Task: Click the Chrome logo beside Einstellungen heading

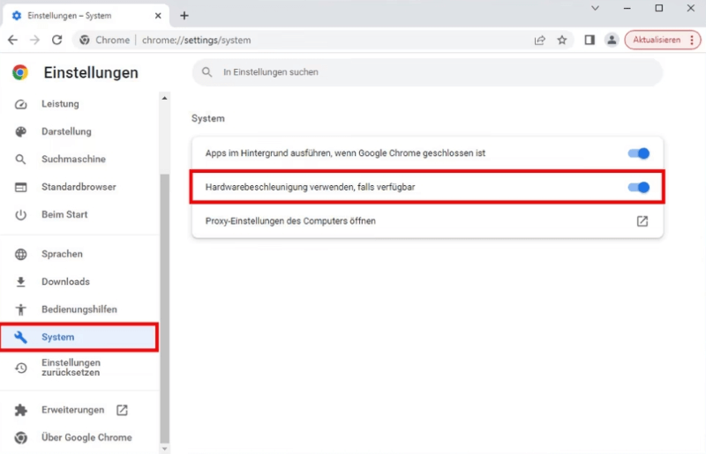Action: [20, 72]
